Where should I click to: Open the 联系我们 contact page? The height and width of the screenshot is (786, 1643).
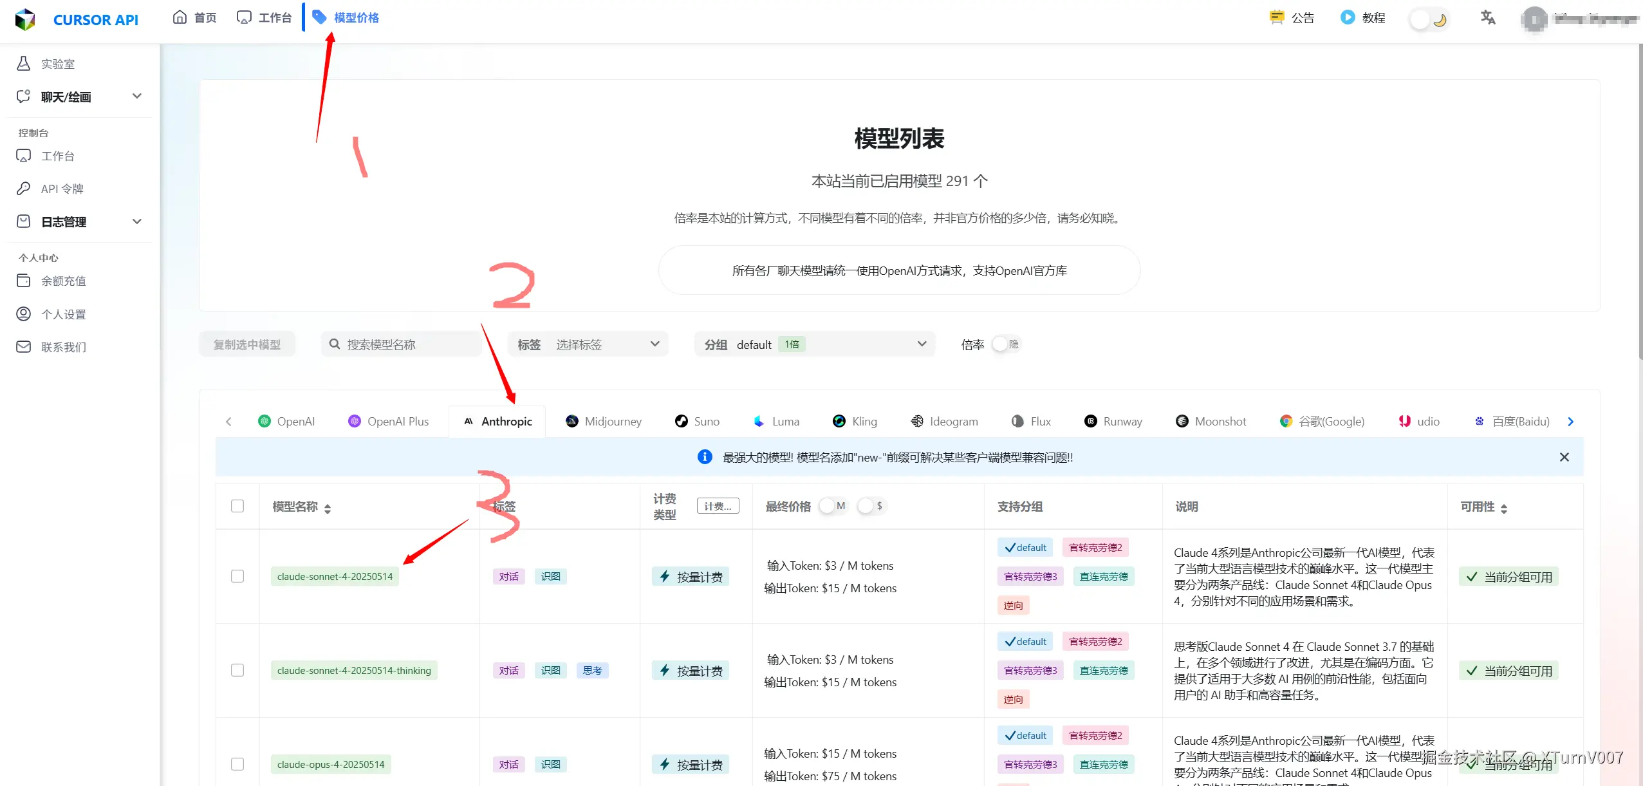click(63, 347)
